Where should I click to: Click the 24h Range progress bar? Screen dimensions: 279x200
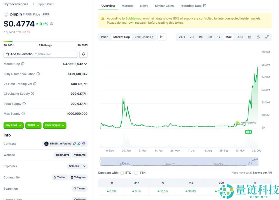[46, 41]
